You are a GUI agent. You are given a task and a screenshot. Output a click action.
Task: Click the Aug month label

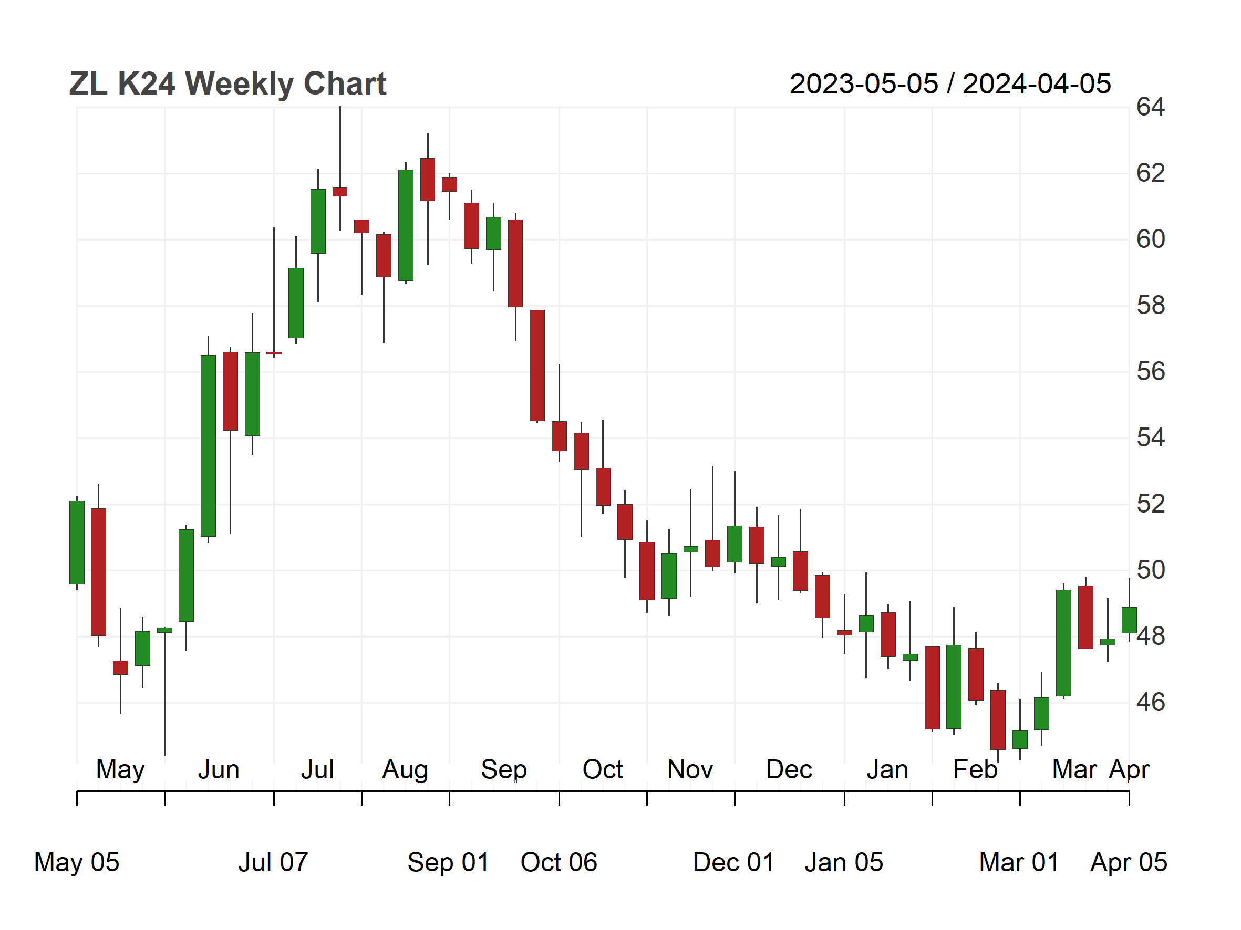[405, 770]
